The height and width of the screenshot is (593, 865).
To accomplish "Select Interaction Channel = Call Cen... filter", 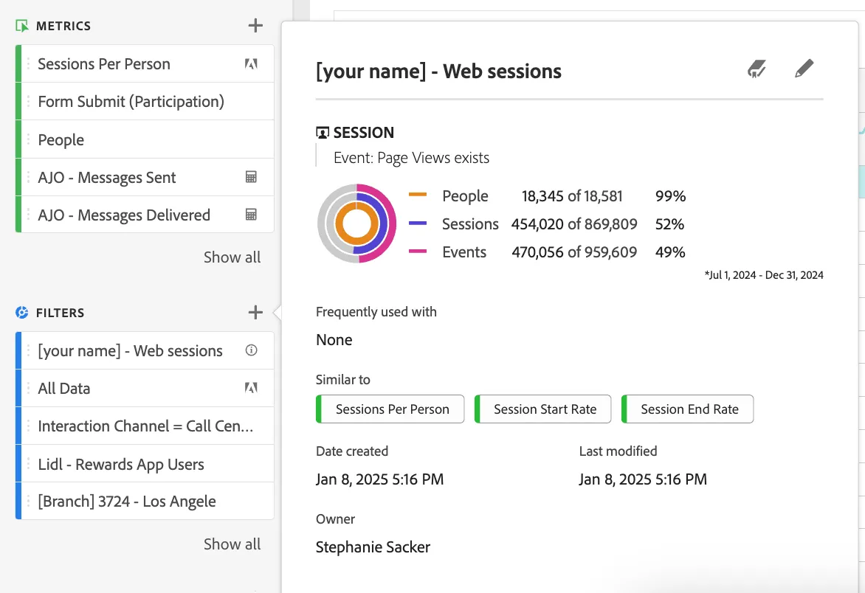I will 145,426.
